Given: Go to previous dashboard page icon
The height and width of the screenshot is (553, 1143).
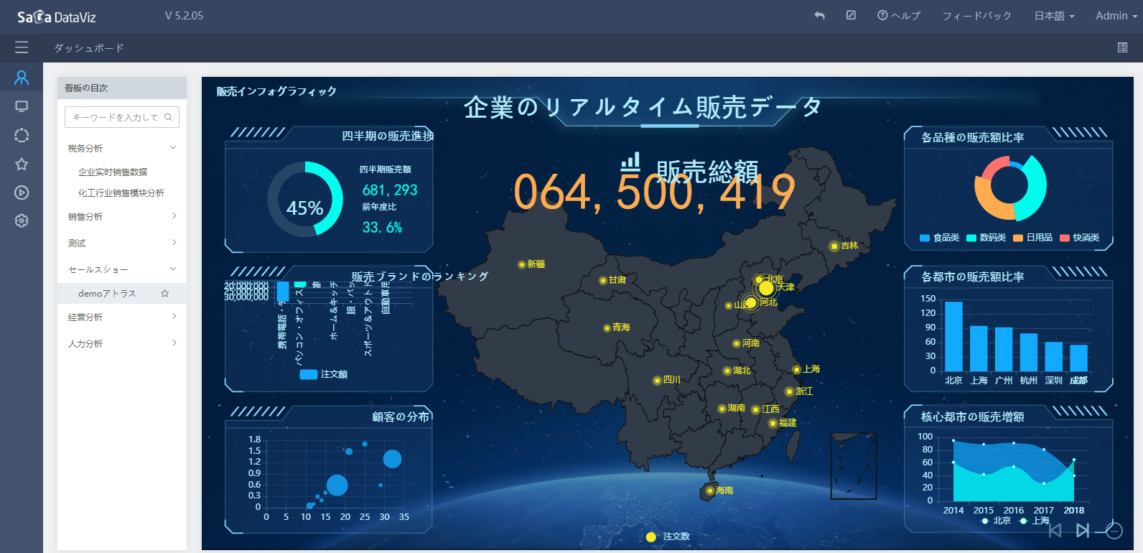Looking at the screenshot, I should [x=1055, y=530].
